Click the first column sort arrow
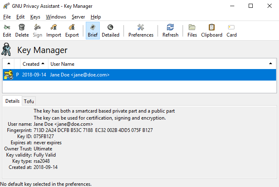 [x=9, y=64]
